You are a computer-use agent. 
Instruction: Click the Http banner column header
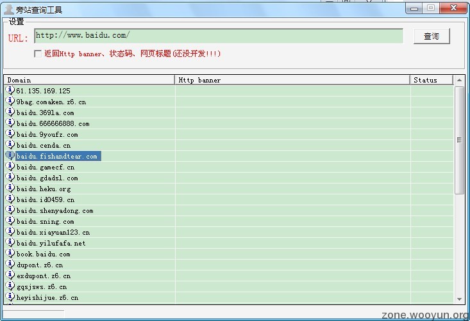(292, 80)
